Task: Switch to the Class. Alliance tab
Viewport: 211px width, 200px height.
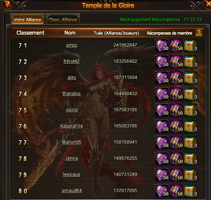Action: [63, 19]
